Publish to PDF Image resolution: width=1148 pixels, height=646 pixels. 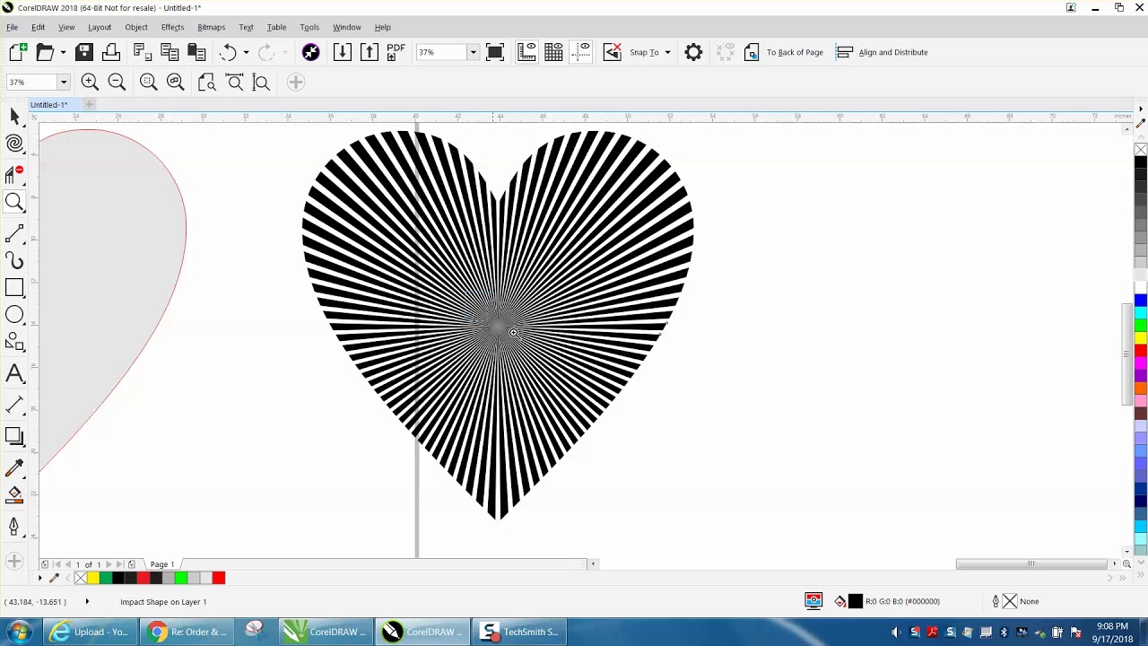coord(396,52)
